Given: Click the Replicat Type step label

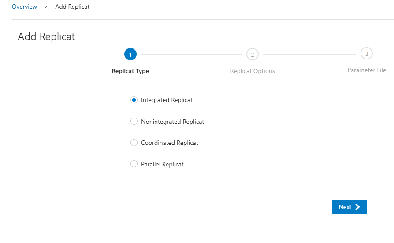Looking at the screenshot, I should 130,71.
